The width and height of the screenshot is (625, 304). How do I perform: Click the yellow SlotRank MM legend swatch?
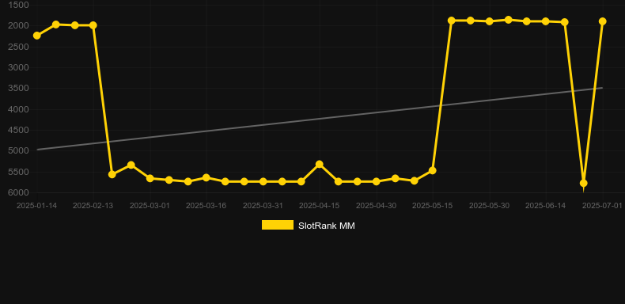[278, 225]
